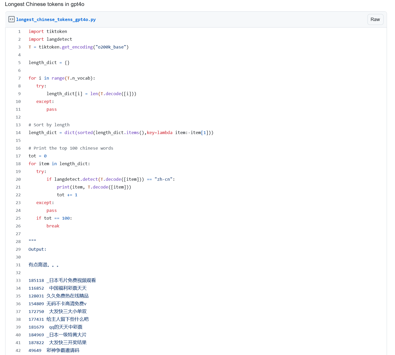This screenshot has height=355, width=395.
Task: Click line number 33 in the gutter
Action: pos(18,280)
